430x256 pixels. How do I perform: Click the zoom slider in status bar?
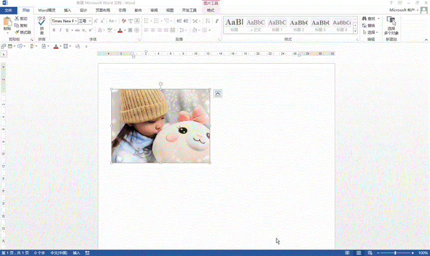click(x=395, y=253)
